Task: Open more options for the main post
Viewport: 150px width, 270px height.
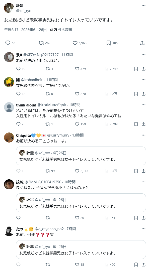Action: tap(143, 6)
